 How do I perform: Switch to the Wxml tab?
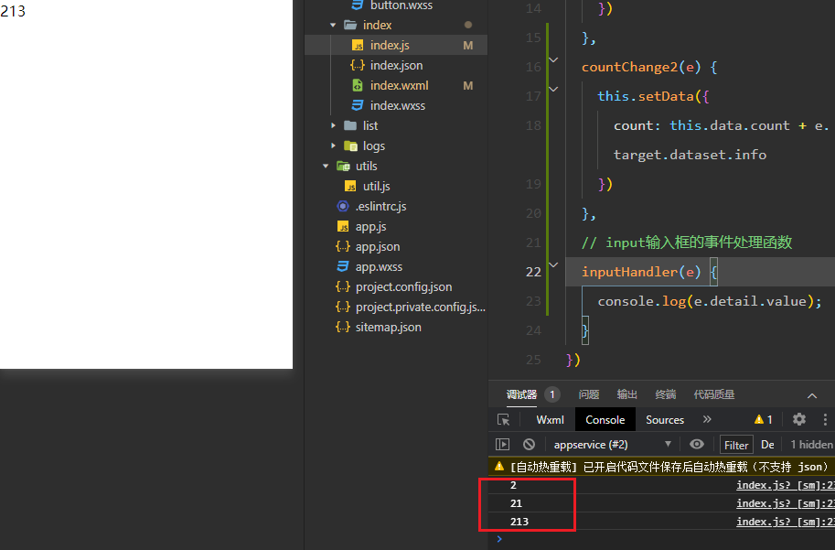pos(550,419)
